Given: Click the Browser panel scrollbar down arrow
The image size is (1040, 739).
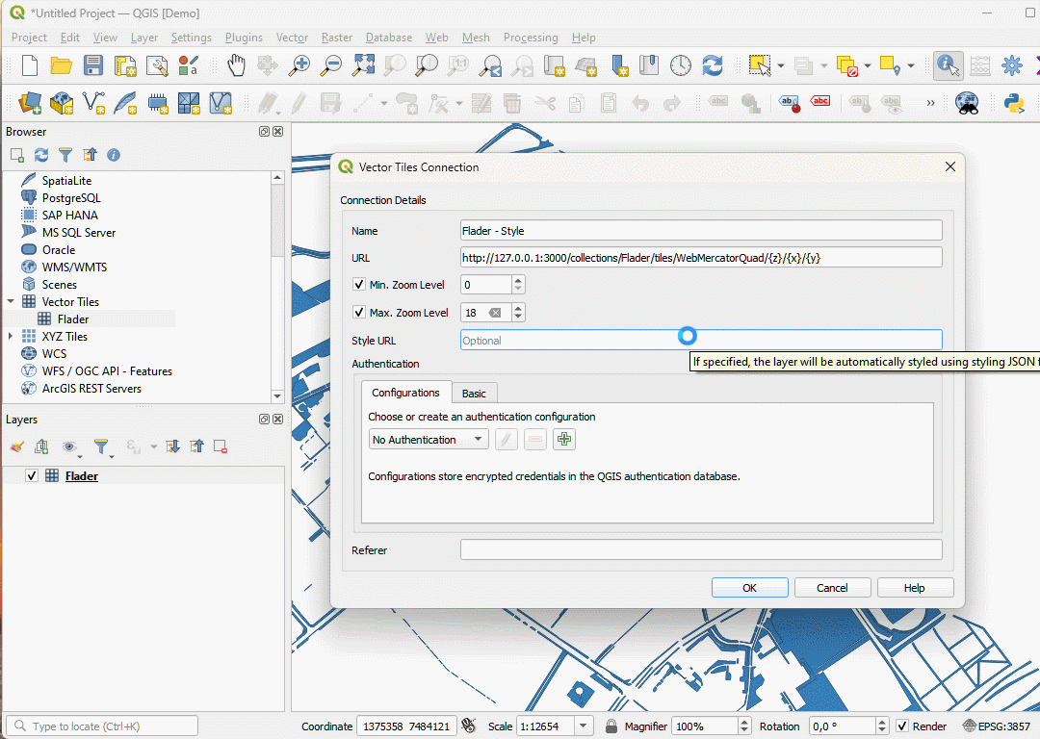Looking at the screenshot, I should point(277,396).
